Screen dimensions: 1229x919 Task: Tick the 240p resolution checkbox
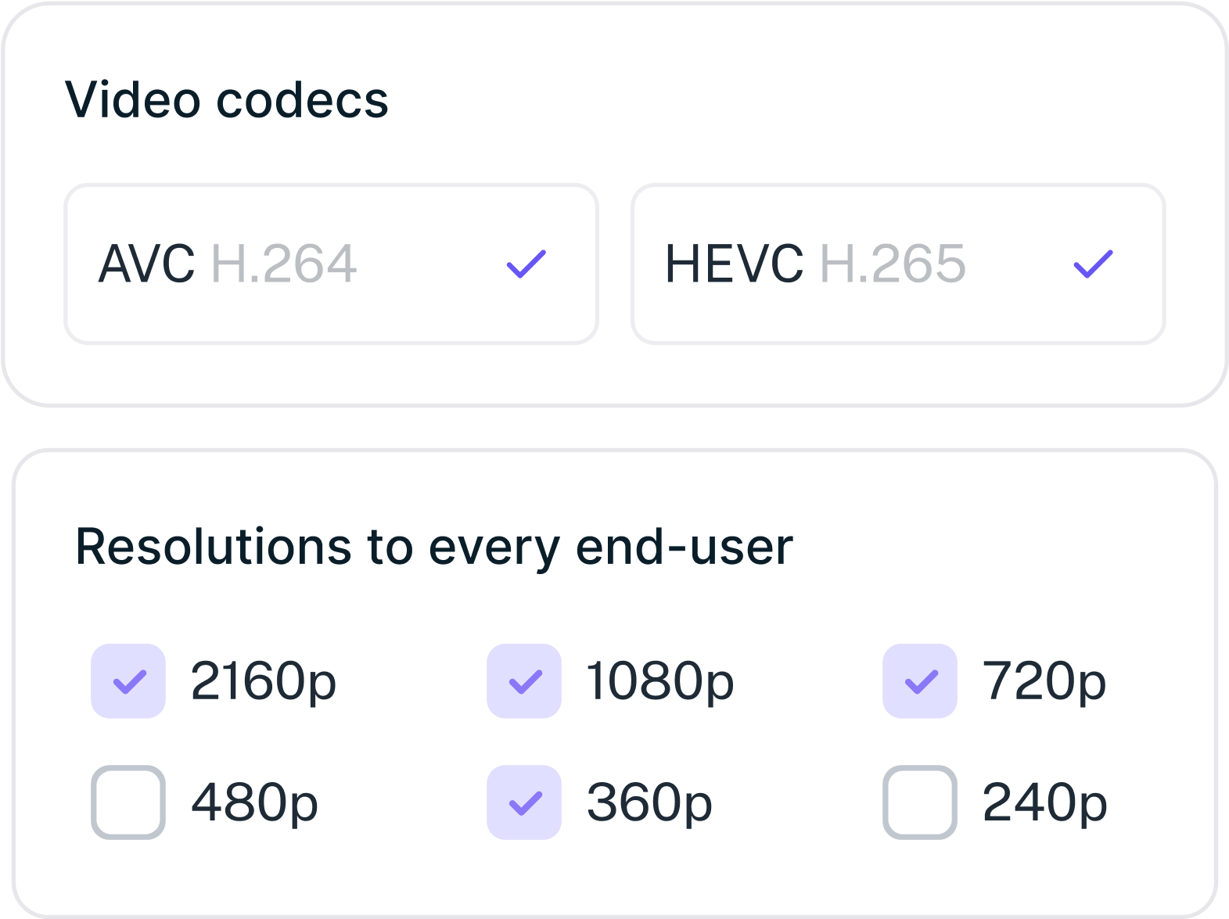point(920,802)
